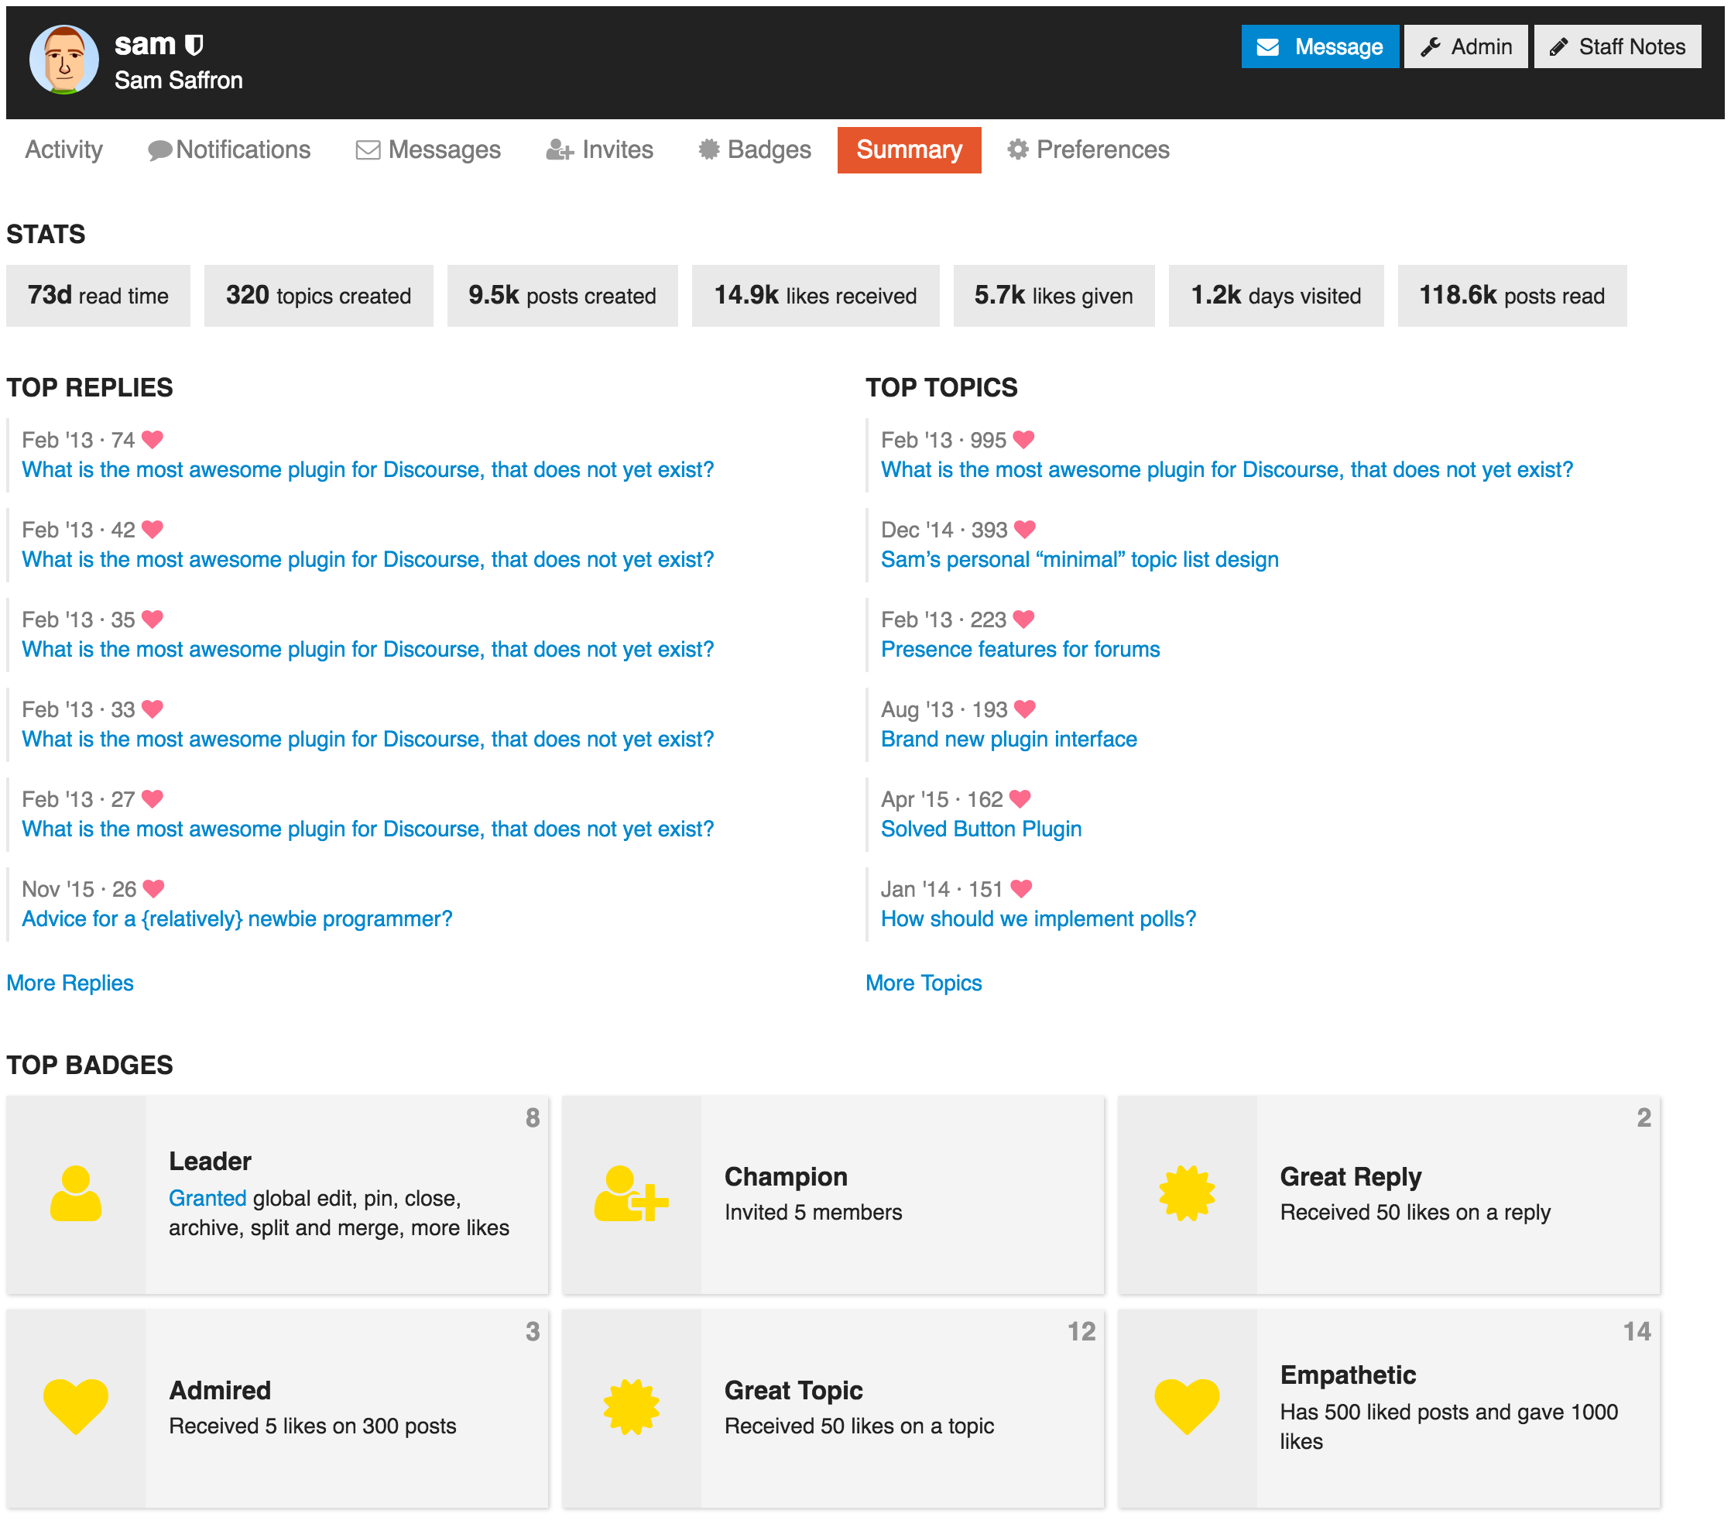Click the moderator shield icon beside sam
The height and width of the screenshot is (1524, 1731).
click(x=194, y=45)
